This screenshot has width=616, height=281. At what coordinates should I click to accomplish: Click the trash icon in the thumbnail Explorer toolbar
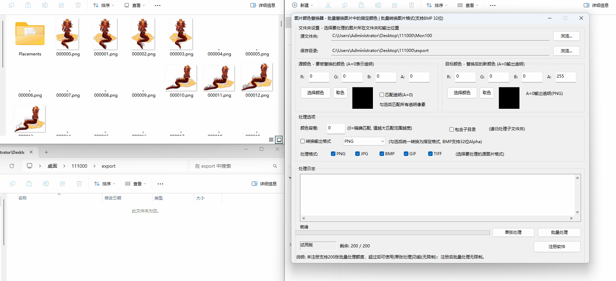[x=78, y=5]
